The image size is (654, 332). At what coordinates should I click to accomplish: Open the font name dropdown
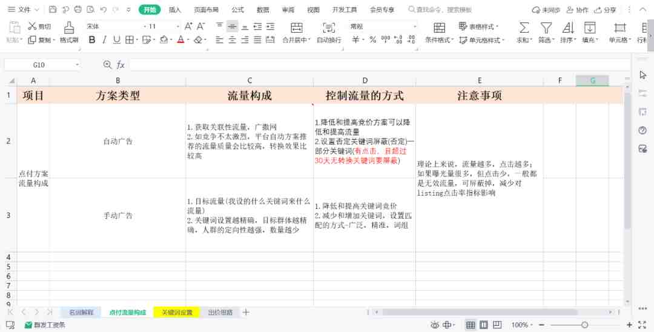(112, 26)
